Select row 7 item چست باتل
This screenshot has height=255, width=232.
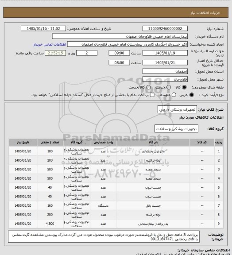[x=153, y=206]
